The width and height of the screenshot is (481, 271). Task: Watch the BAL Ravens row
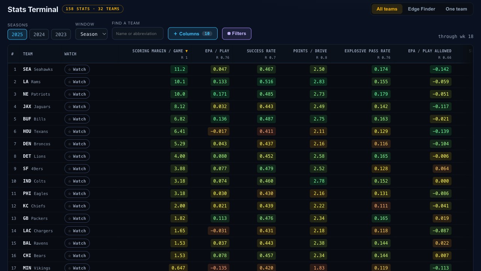coord(77,243)
